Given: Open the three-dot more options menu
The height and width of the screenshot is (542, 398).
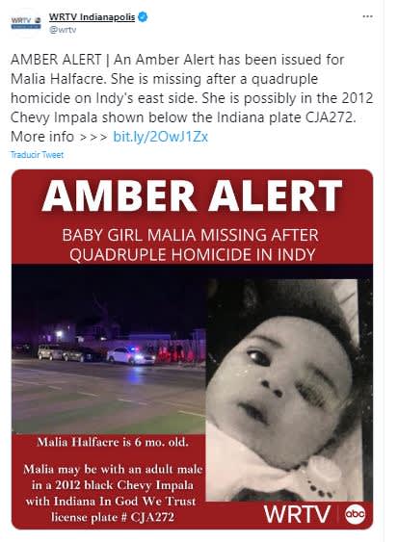Looking at the screenshot, I should click(367, 16).
